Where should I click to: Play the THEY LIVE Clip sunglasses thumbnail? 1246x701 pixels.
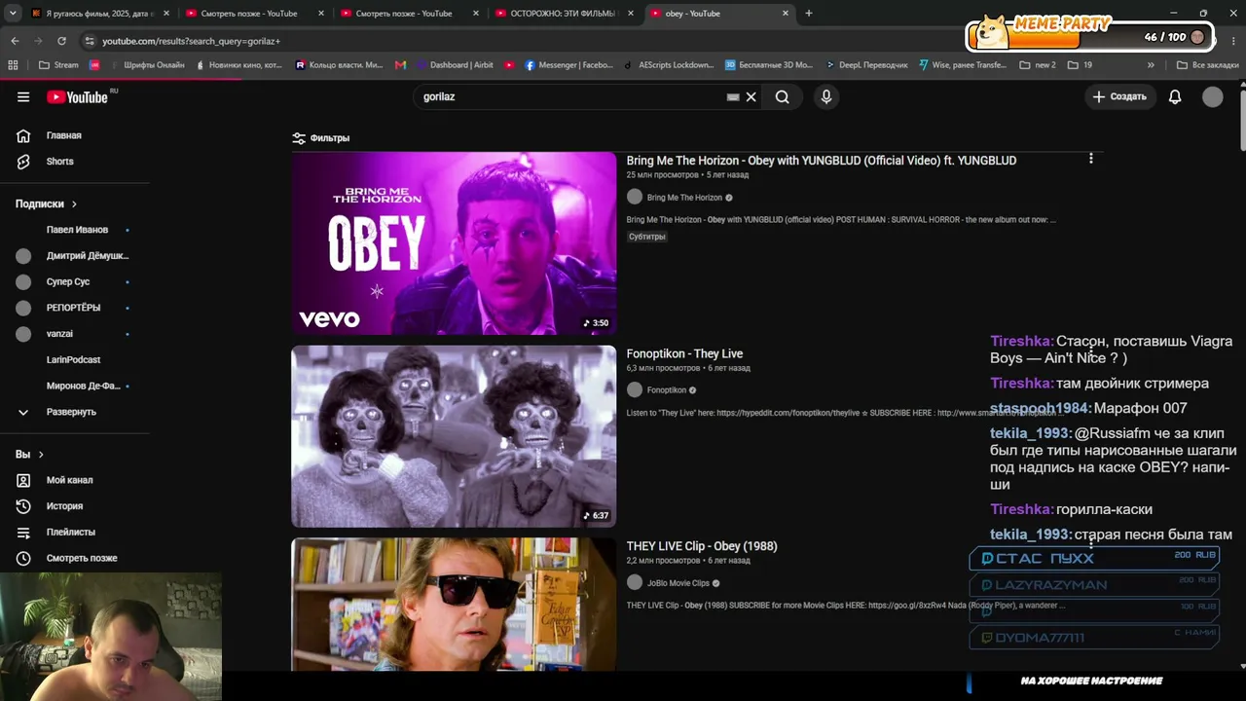(454, 605)
